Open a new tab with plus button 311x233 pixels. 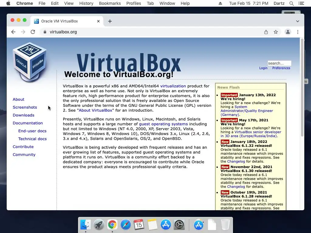pos(110,21)
